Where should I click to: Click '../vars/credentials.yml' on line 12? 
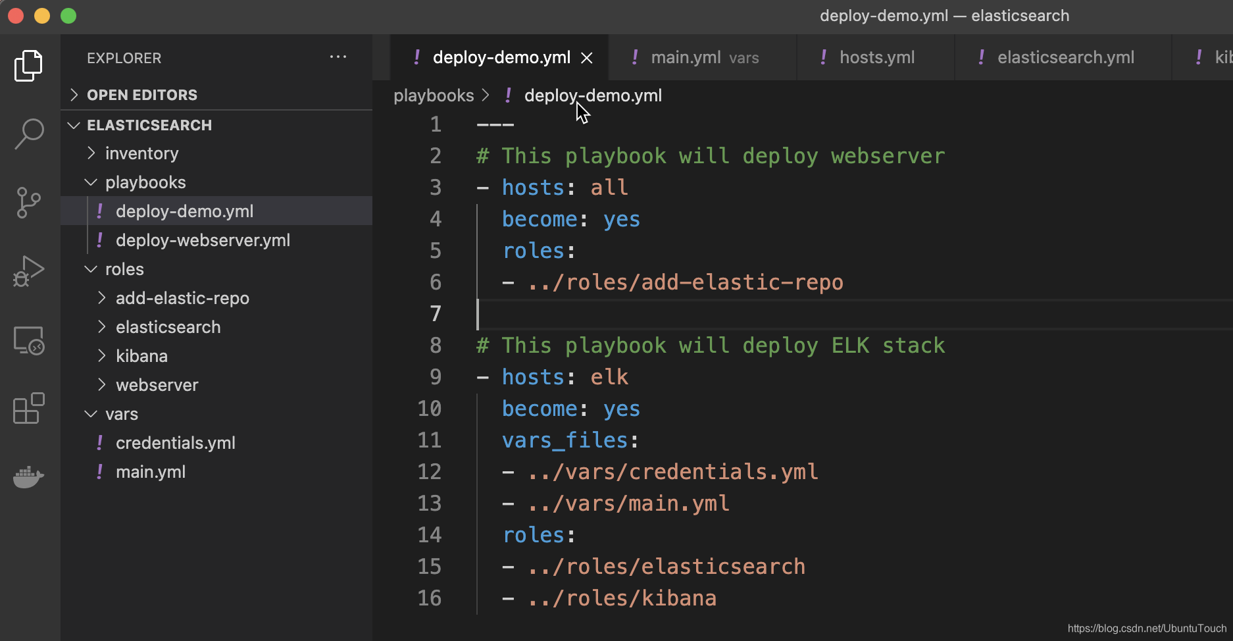[672, 472]
